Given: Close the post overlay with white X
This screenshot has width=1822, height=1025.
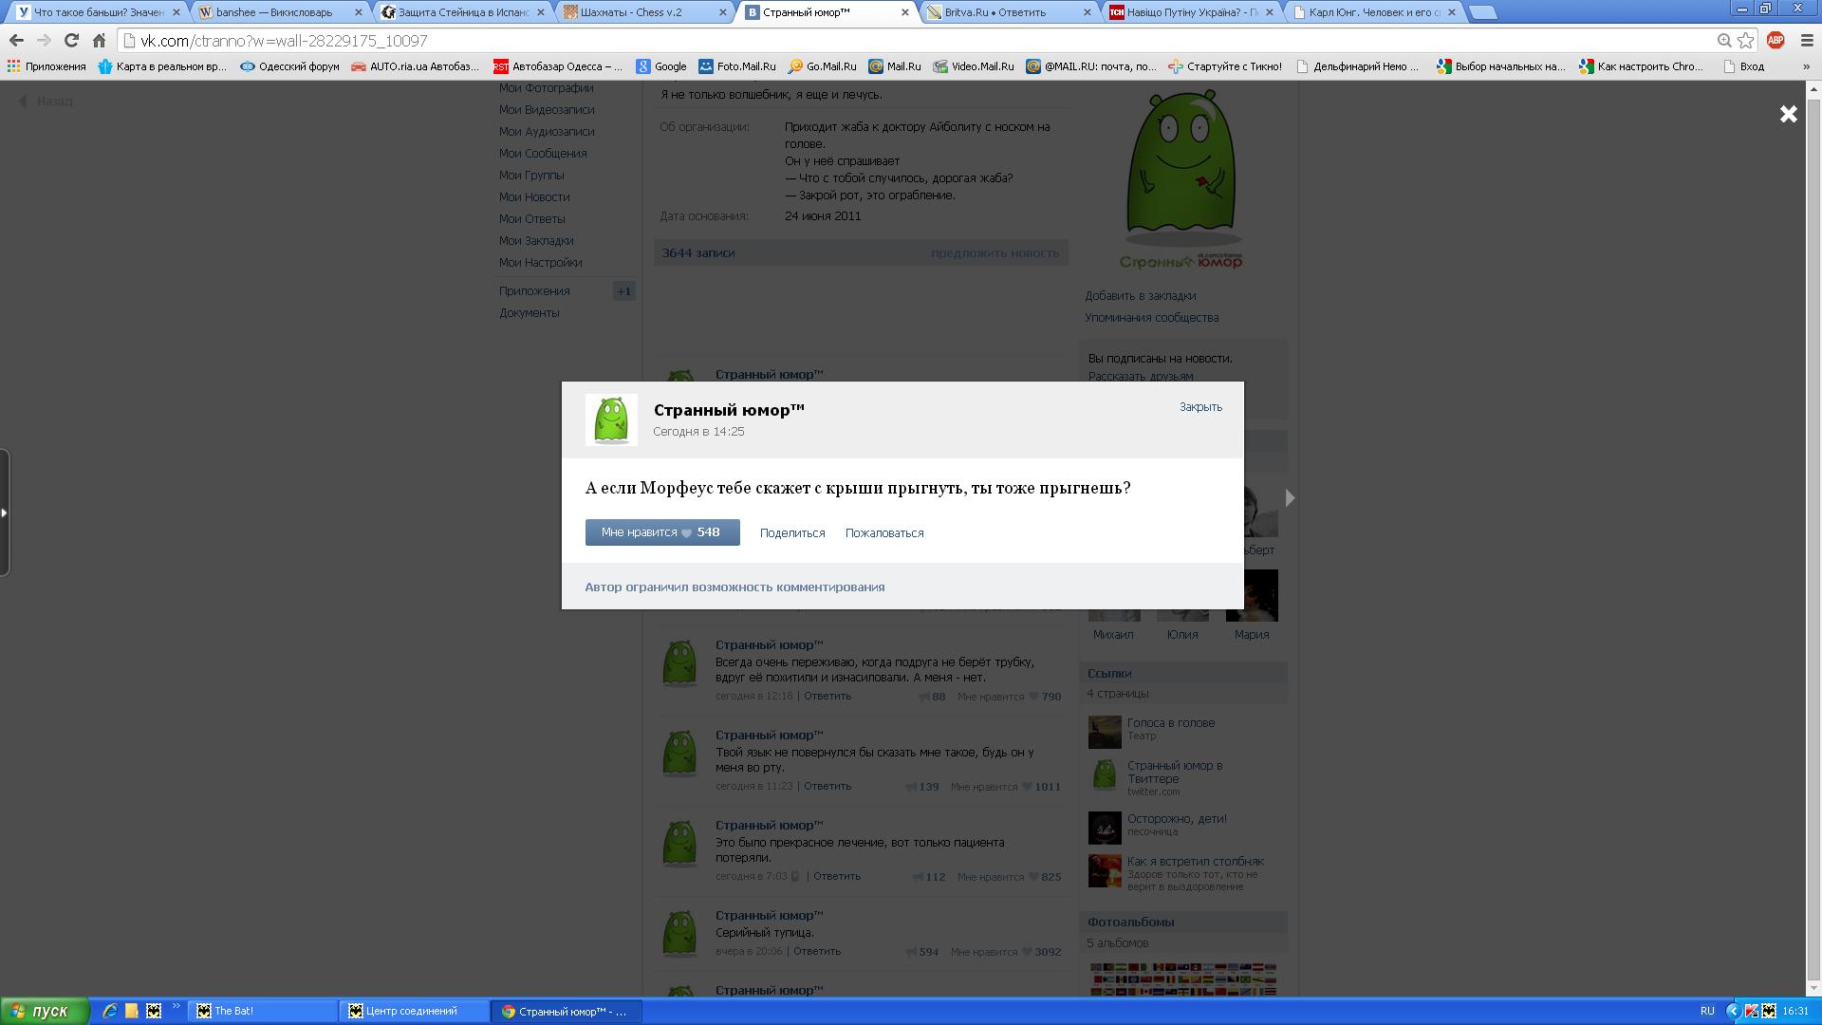Looking at the screenshot, I should point(1788,114).
